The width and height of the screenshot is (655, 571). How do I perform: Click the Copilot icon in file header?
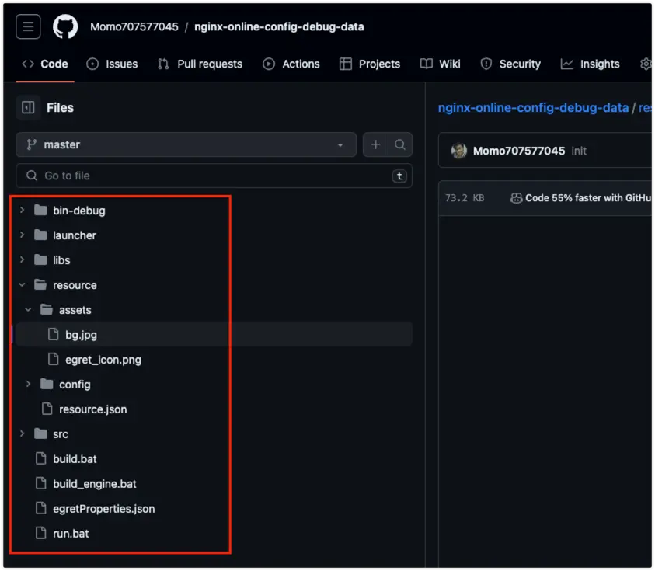[516, 198]
